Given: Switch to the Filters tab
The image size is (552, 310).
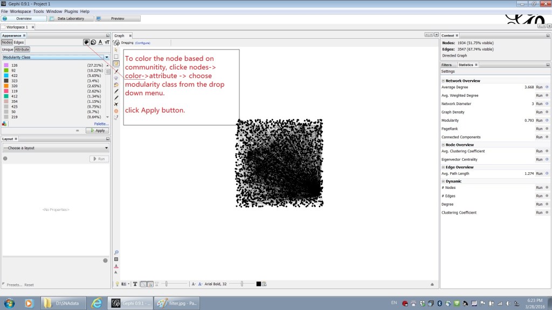Looking at the screenshot, I should [x=446, y=65].
